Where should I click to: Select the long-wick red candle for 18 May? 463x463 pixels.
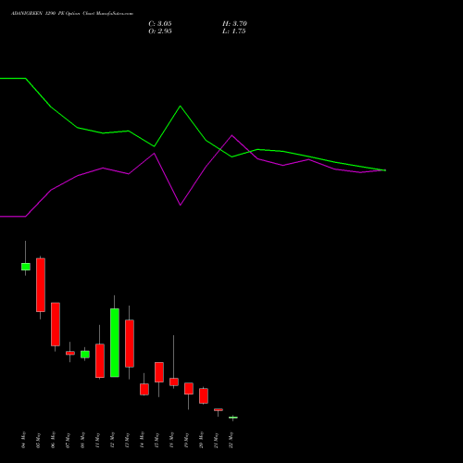[174, 382]
